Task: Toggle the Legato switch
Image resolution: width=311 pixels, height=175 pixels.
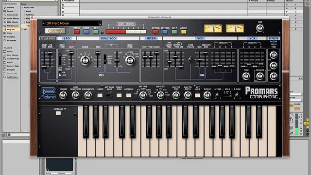Action: (100, 95)
